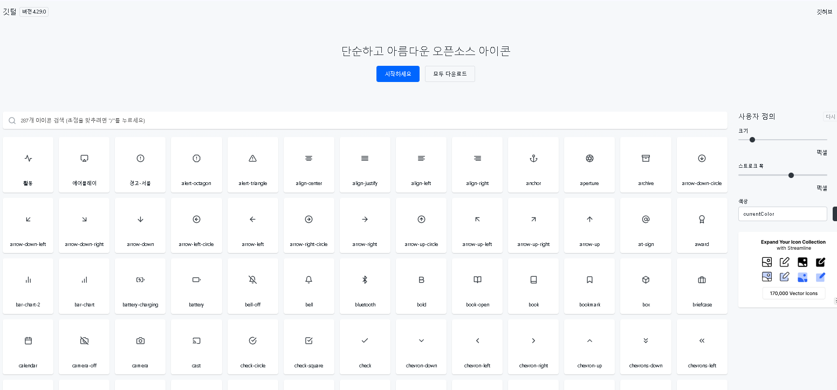Click the award icon card
Screen dimensions: 837x390
click(x=702, y=225)
